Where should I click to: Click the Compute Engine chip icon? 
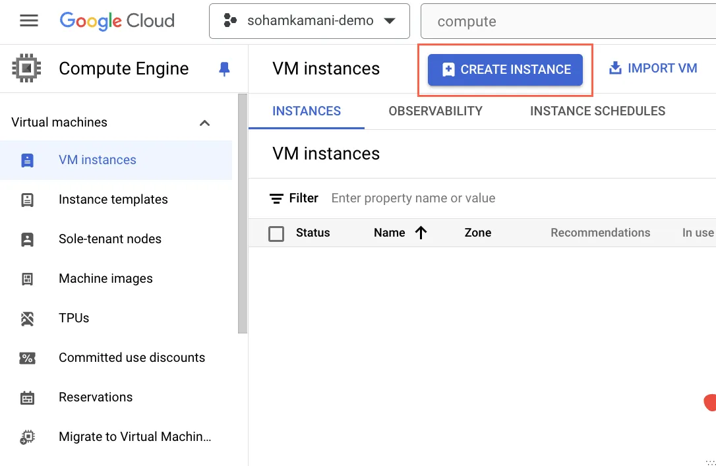point(26,69)
